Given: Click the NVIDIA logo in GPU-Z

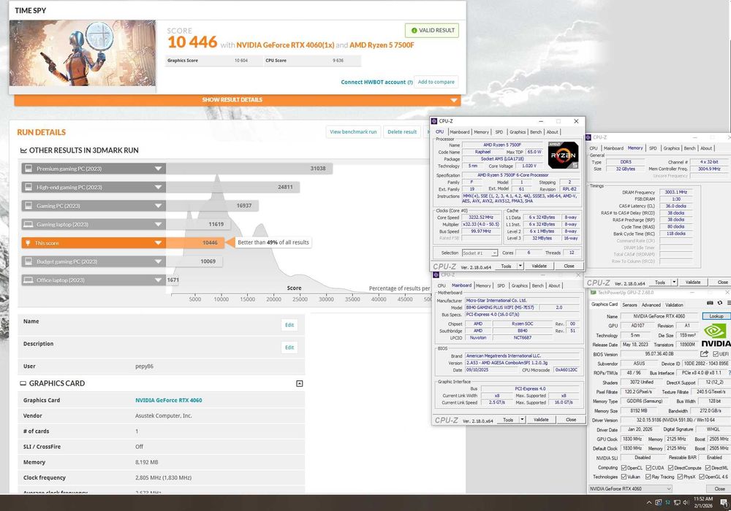Looking at the screenshot, I should pos(716,336).
